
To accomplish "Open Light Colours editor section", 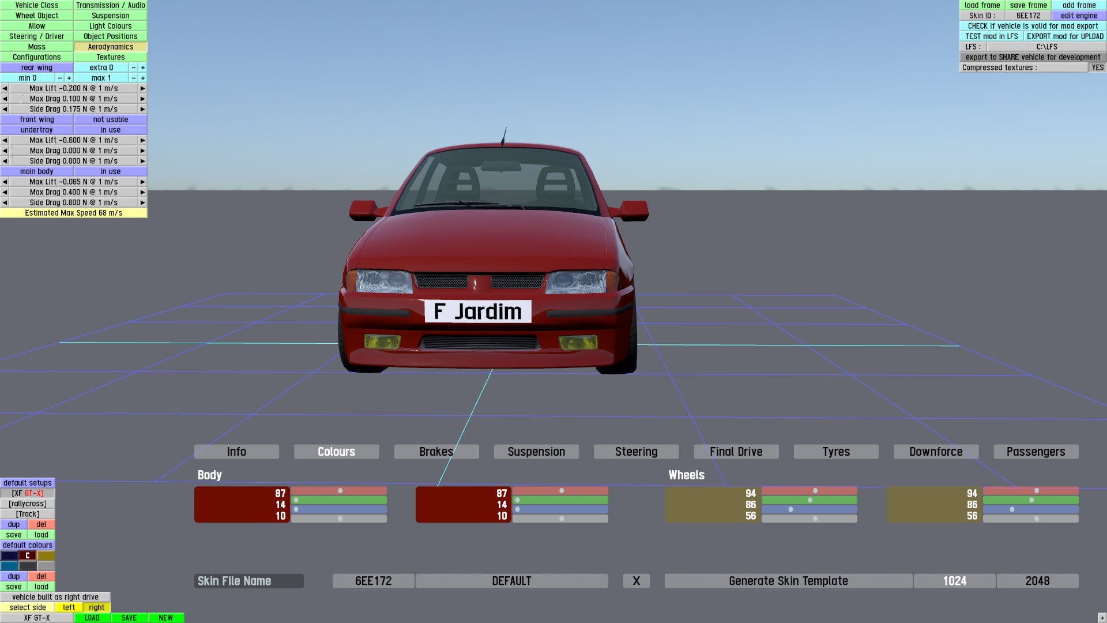I will 110,26.
